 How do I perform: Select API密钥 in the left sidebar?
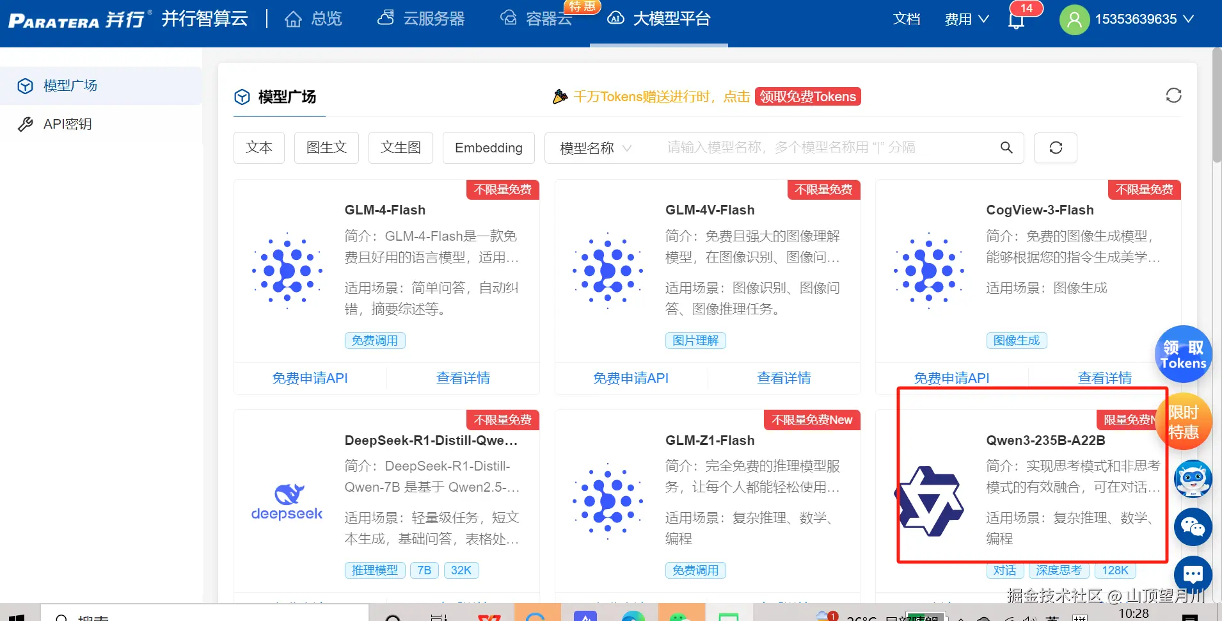point(101,124)
